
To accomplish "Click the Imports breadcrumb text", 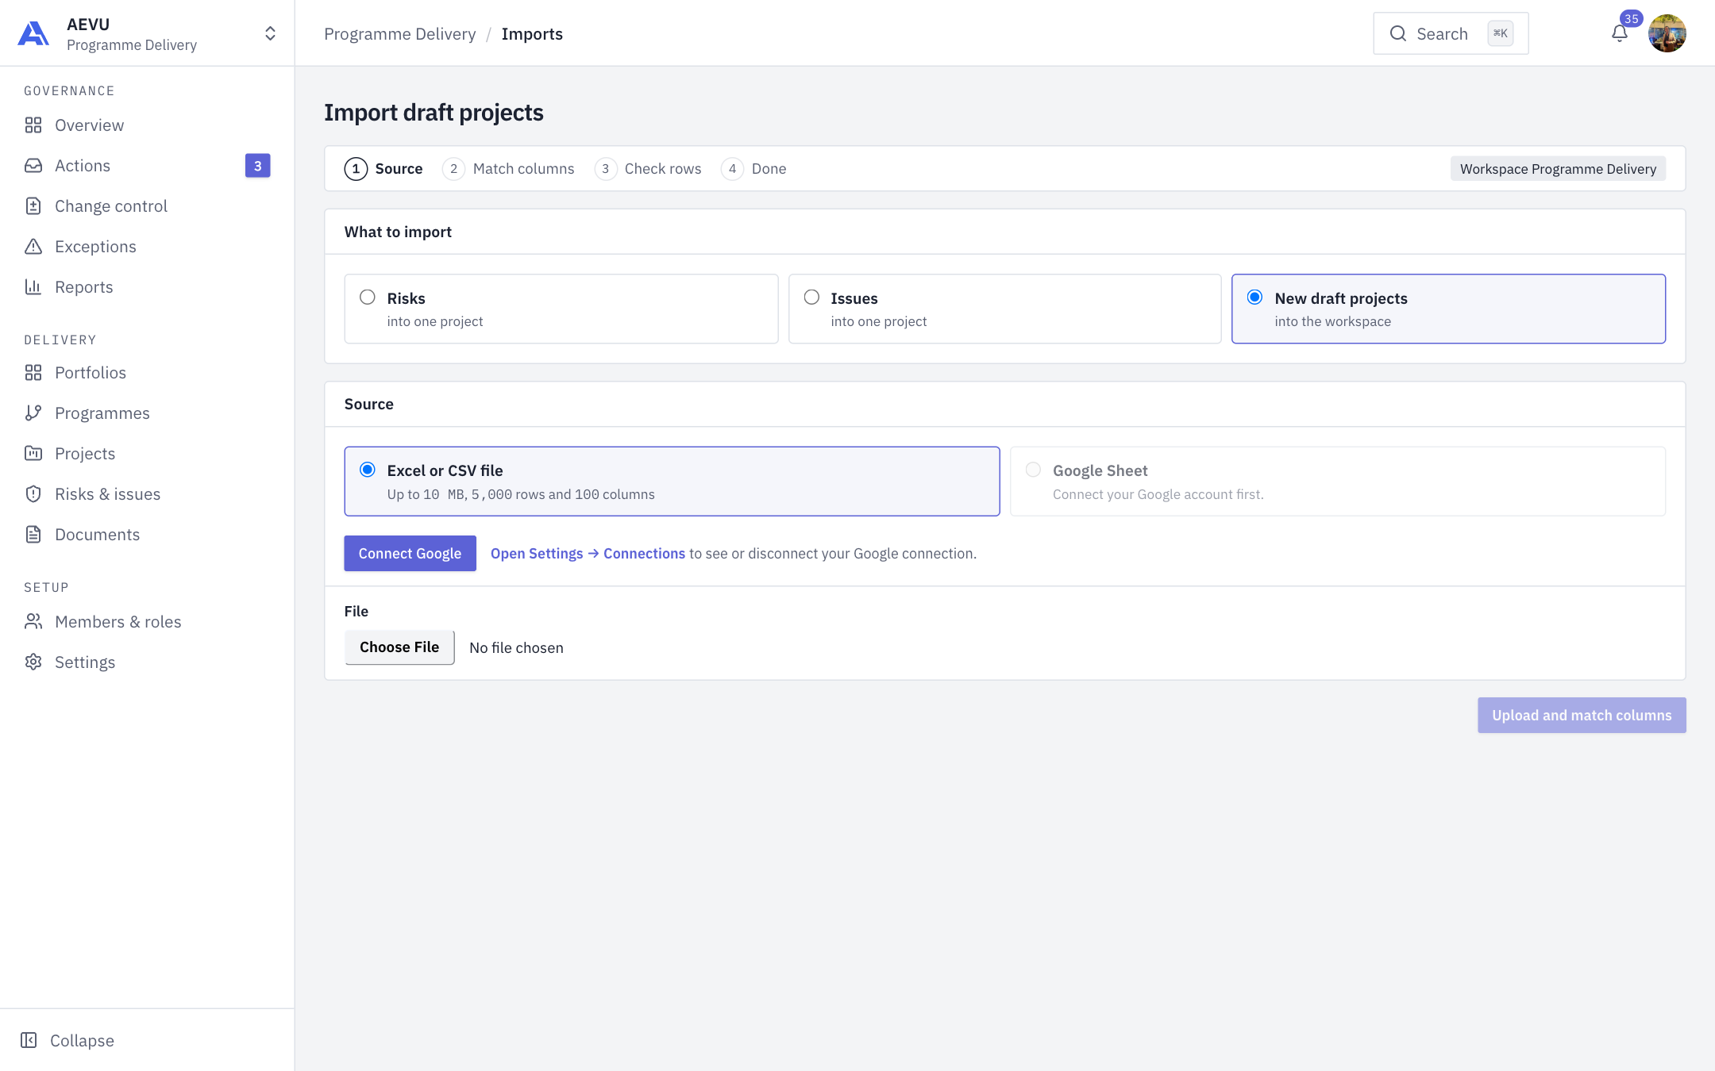I will [x=532, y=34].
